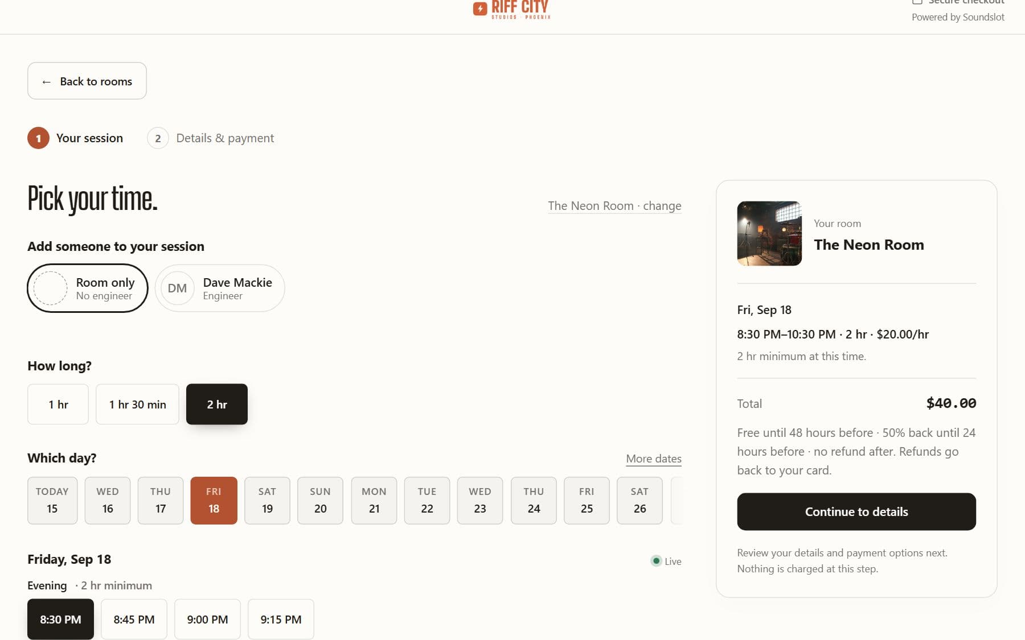This screenshot has width=1025, height=640.
Task: Open More dates link
Action: click(x=654, y=459)
